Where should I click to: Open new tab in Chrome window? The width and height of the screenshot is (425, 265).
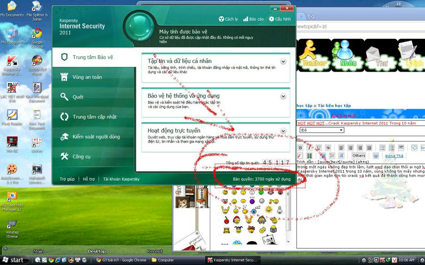coord(311,16)
